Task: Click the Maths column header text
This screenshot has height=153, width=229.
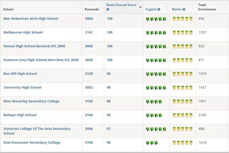Action: (x=177, y=9)
